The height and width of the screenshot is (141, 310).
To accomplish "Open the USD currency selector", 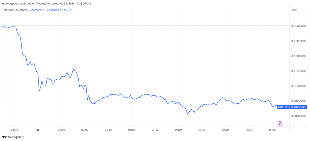I will (294, 10).
